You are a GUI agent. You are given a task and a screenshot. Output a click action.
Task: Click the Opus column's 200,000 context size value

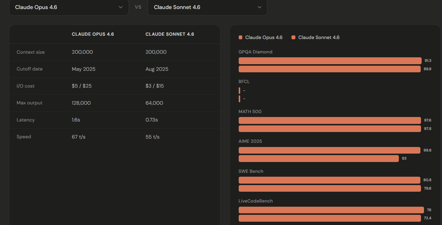tap(82, 52)
